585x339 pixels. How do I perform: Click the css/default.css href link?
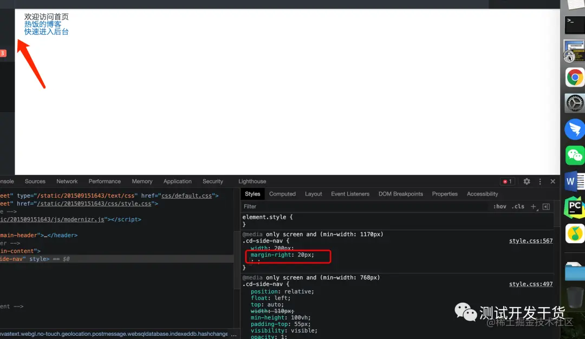point(186,196)
